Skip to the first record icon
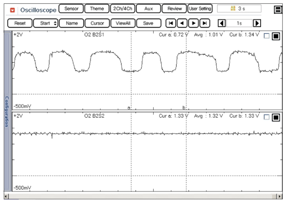Screen dimensions: 286x203 tap(171, 23)
